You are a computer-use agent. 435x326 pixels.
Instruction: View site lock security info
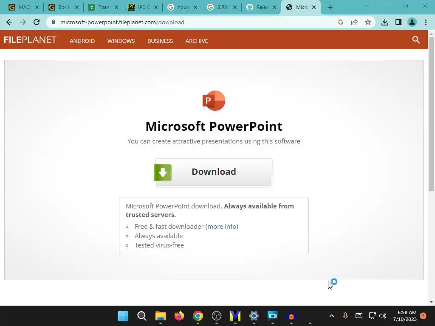click(54, 22)
